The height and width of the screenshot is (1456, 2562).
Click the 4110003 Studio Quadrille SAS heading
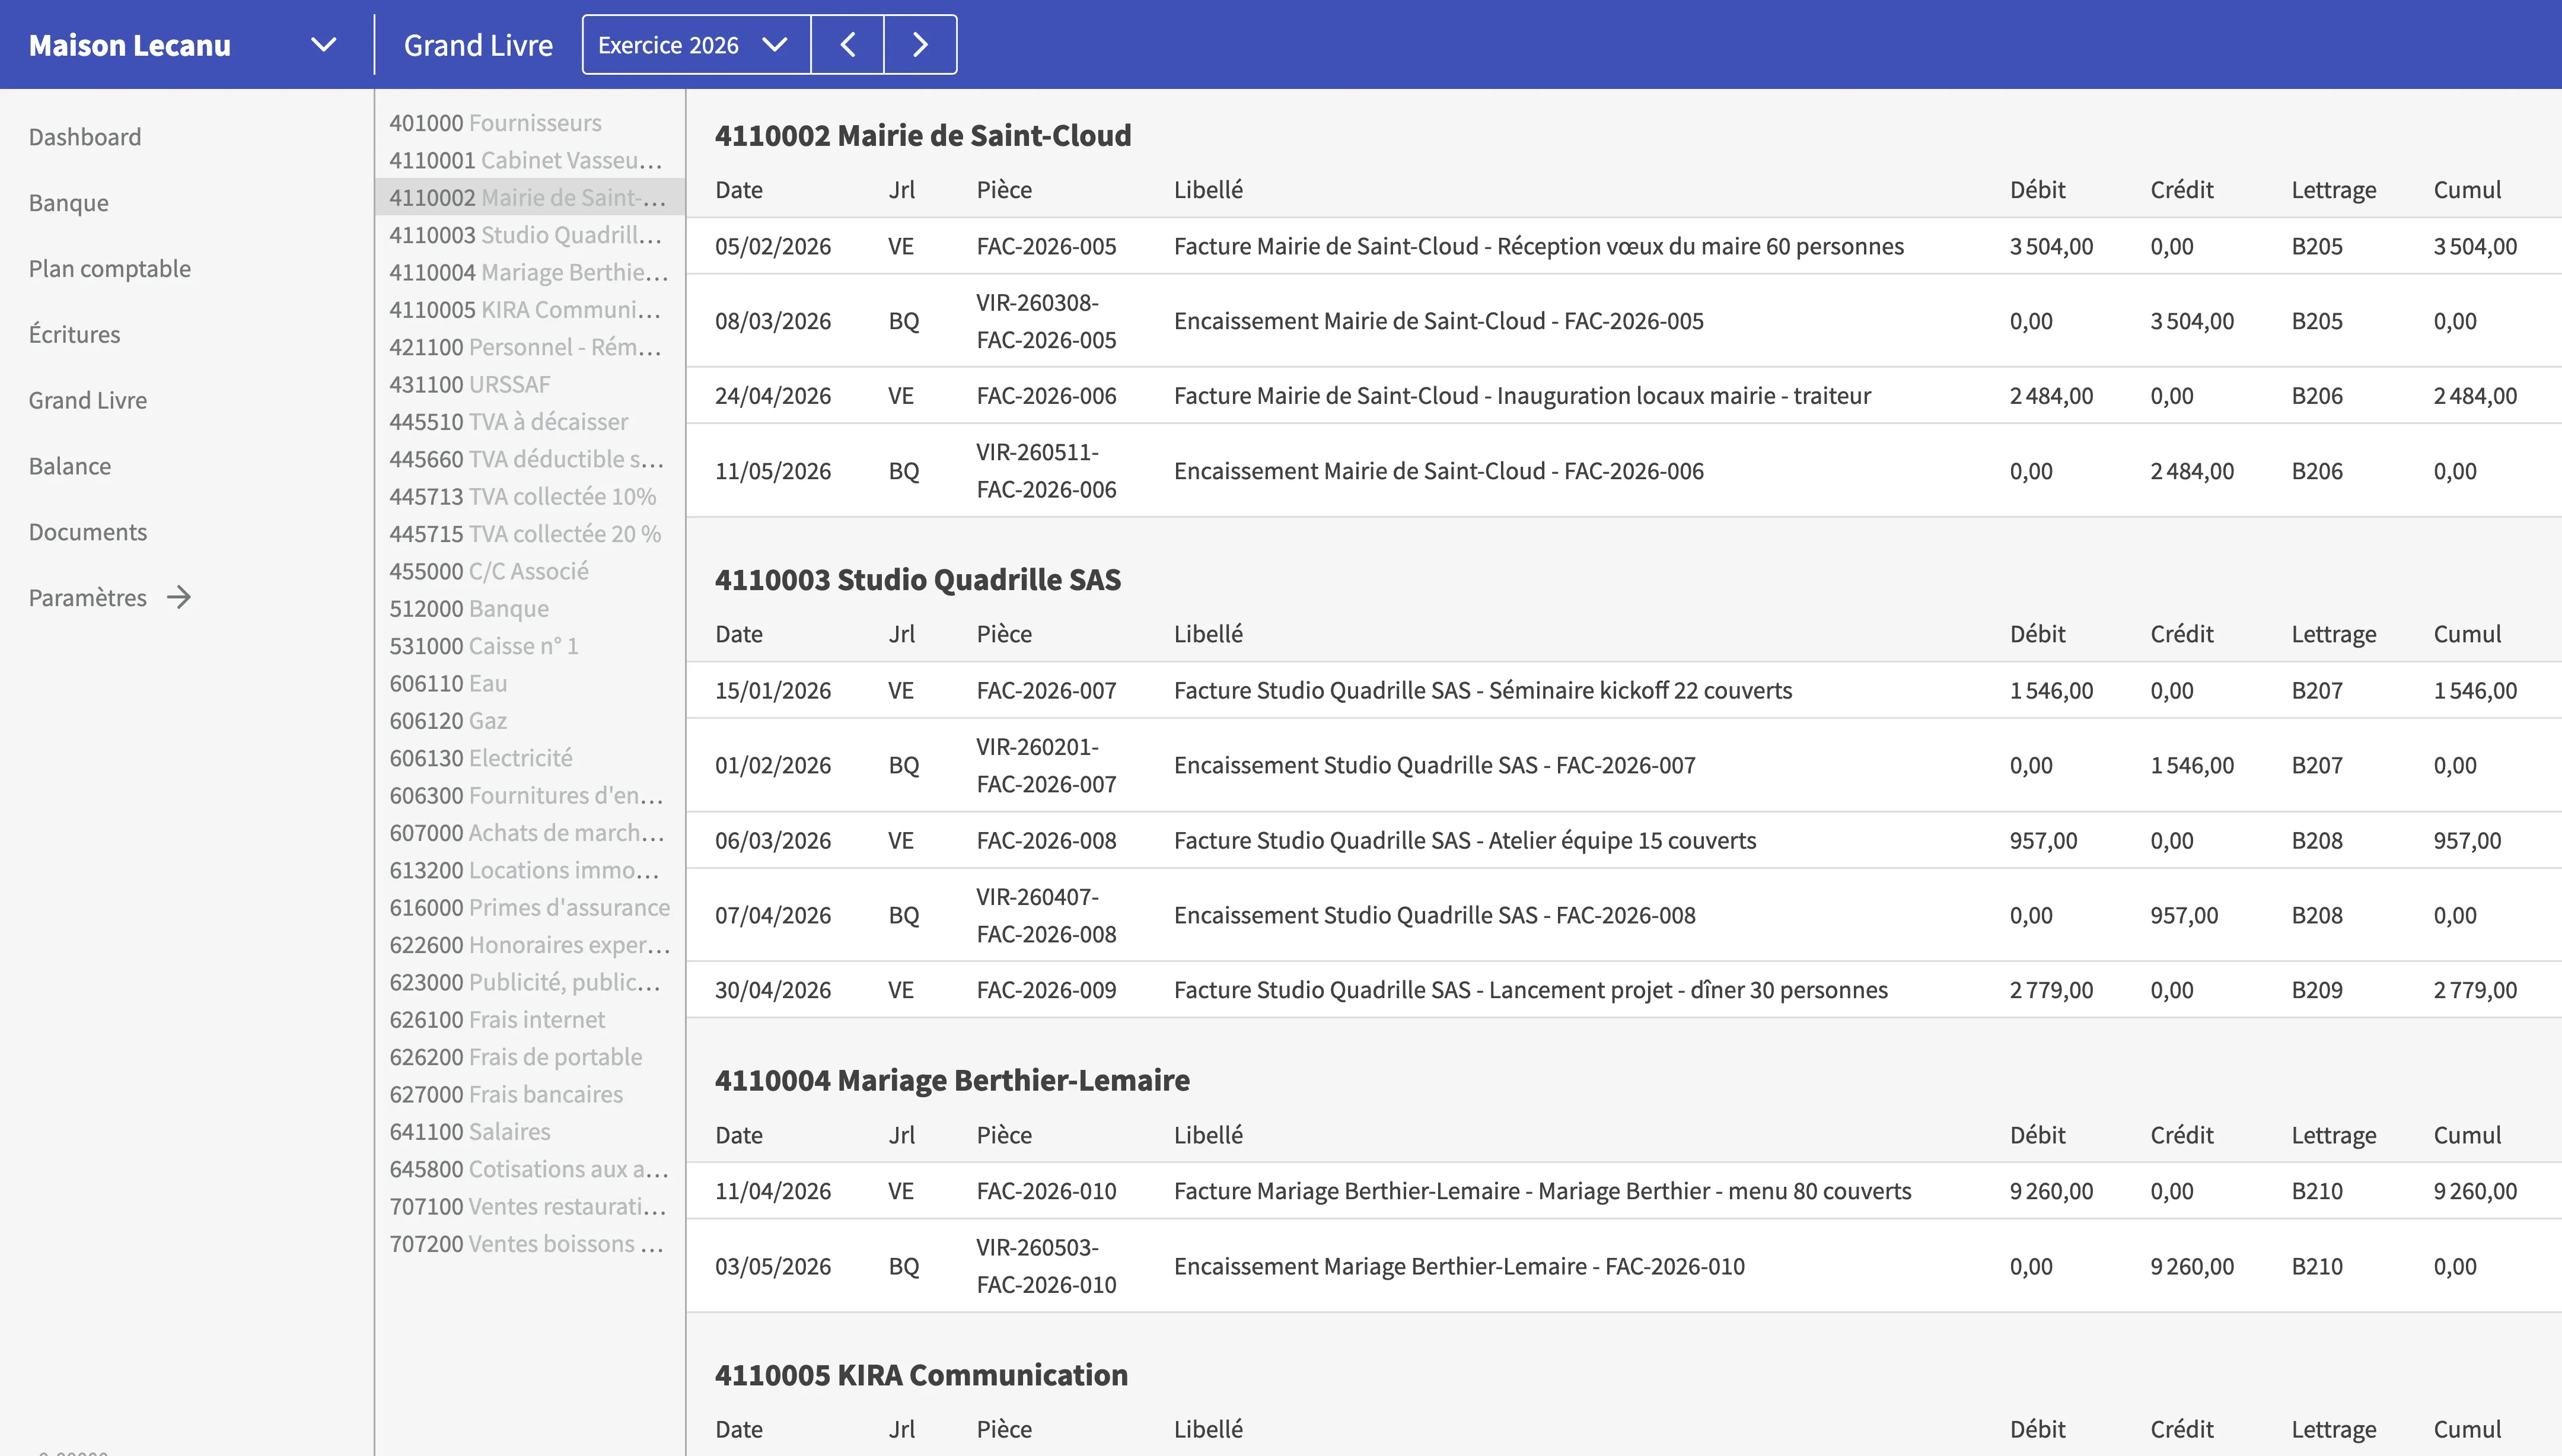(918, 580)
